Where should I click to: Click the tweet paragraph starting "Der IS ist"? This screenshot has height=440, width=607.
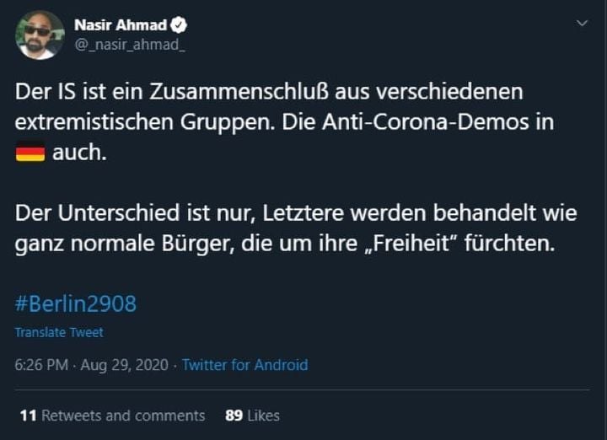coord(287,121)
